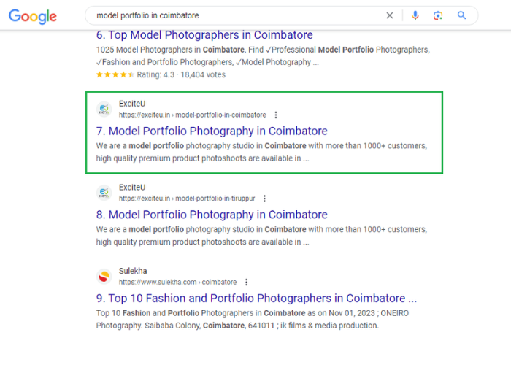511x365 pixels.
Task: Open the three-dot menu for the Sulekha result
Action: tap(247, 283)
